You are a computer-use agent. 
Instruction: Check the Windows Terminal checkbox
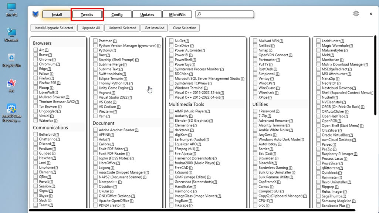click(x=171, y=88)
